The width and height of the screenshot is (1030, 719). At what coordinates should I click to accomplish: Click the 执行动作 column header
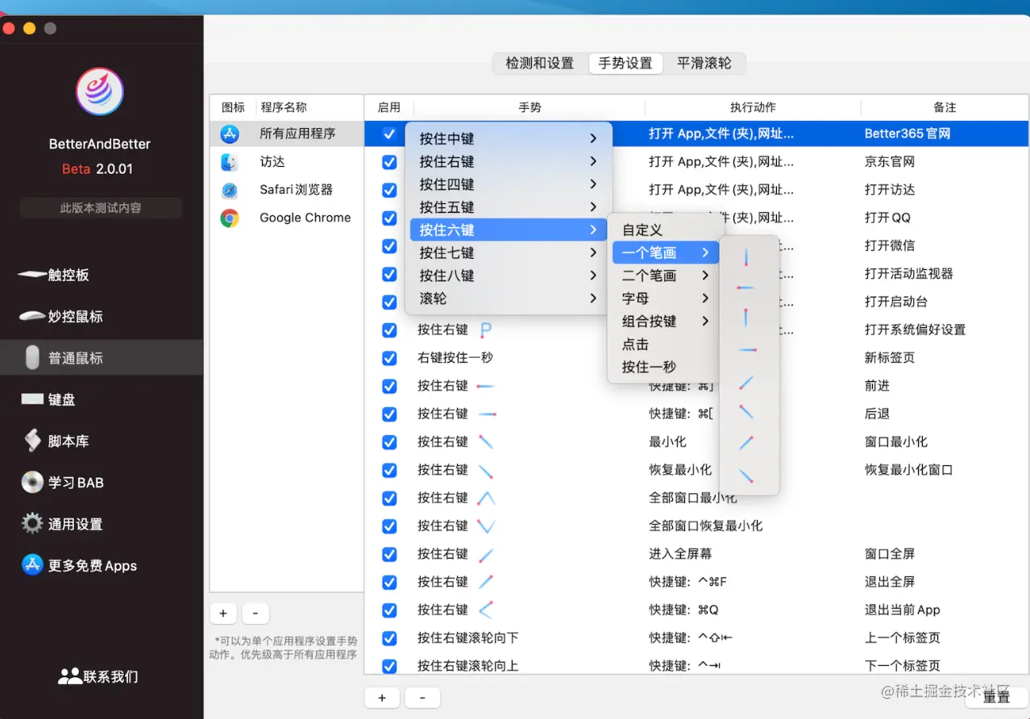[x=753, y=107]
